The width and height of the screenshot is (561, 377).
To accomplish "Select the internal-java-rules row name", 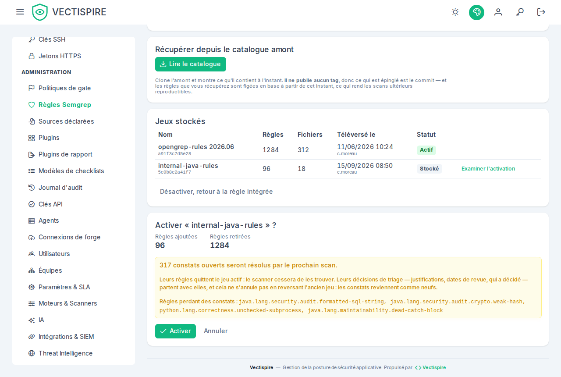I will coord(188,166).
